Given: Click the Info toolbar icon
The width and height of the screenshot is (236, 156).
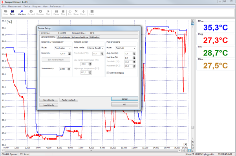Looking at the screenshot, I should (x=70, y=11).
